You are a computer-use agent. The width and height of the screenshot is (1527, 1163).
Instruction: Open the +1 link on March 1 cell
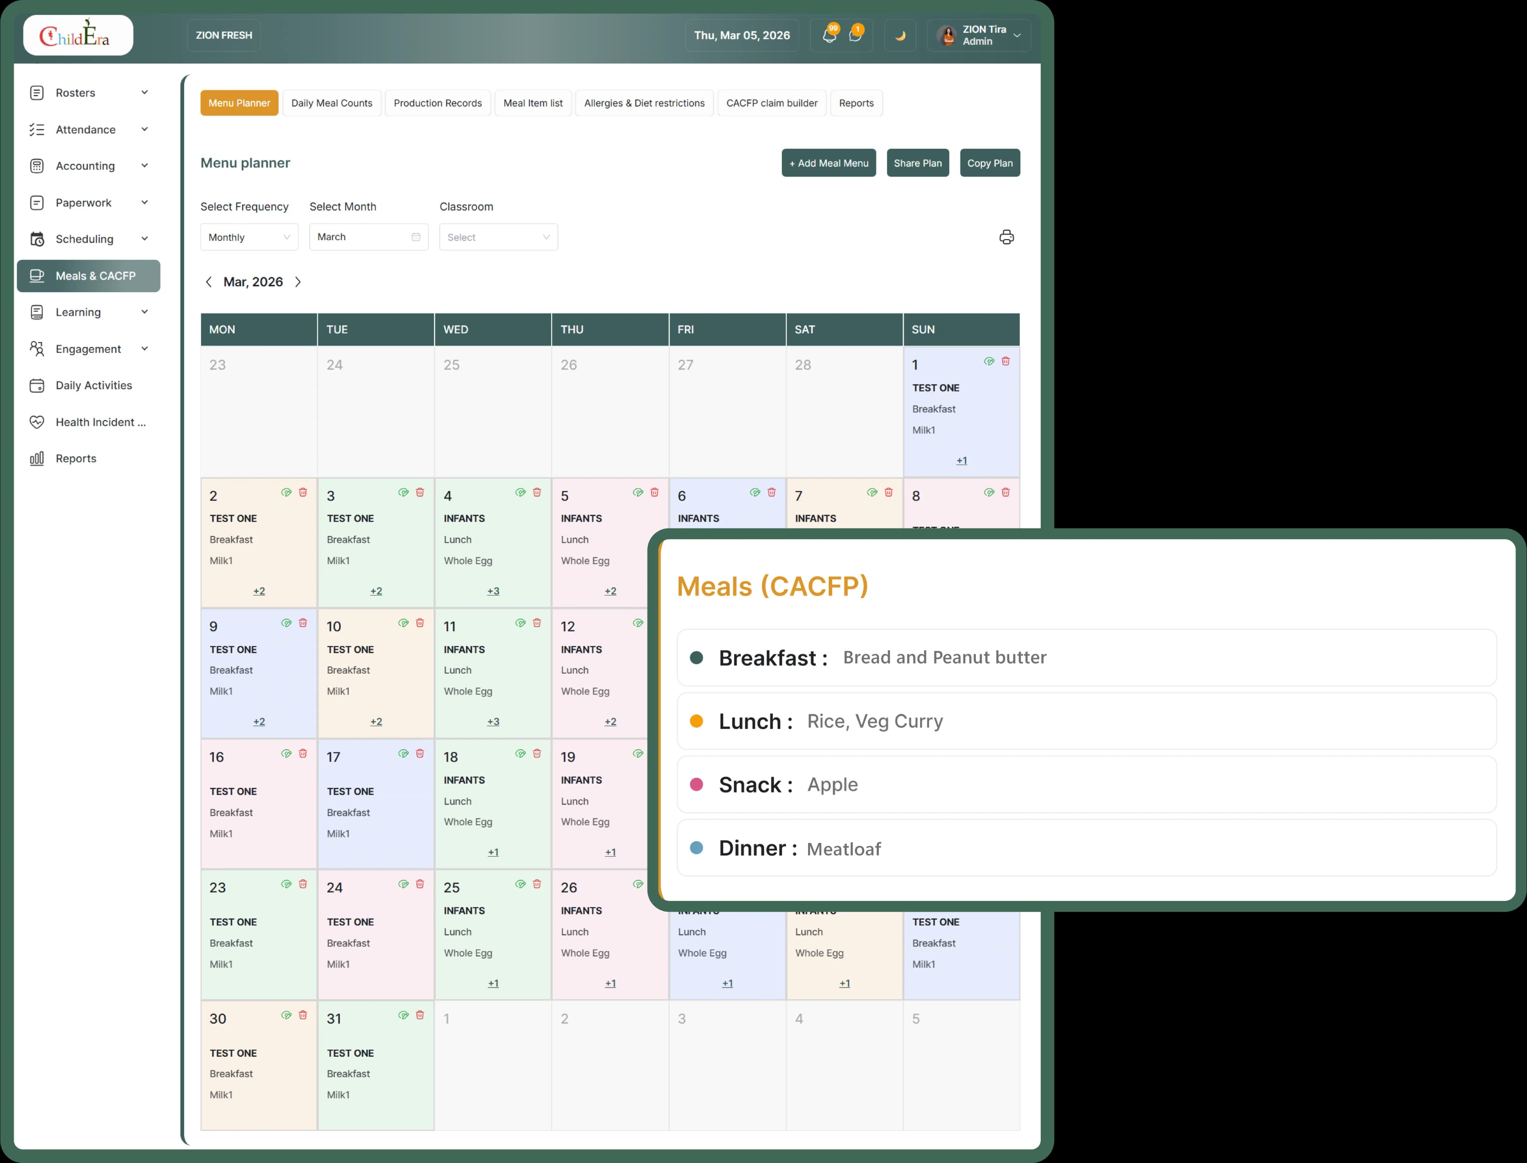(961, 460)
